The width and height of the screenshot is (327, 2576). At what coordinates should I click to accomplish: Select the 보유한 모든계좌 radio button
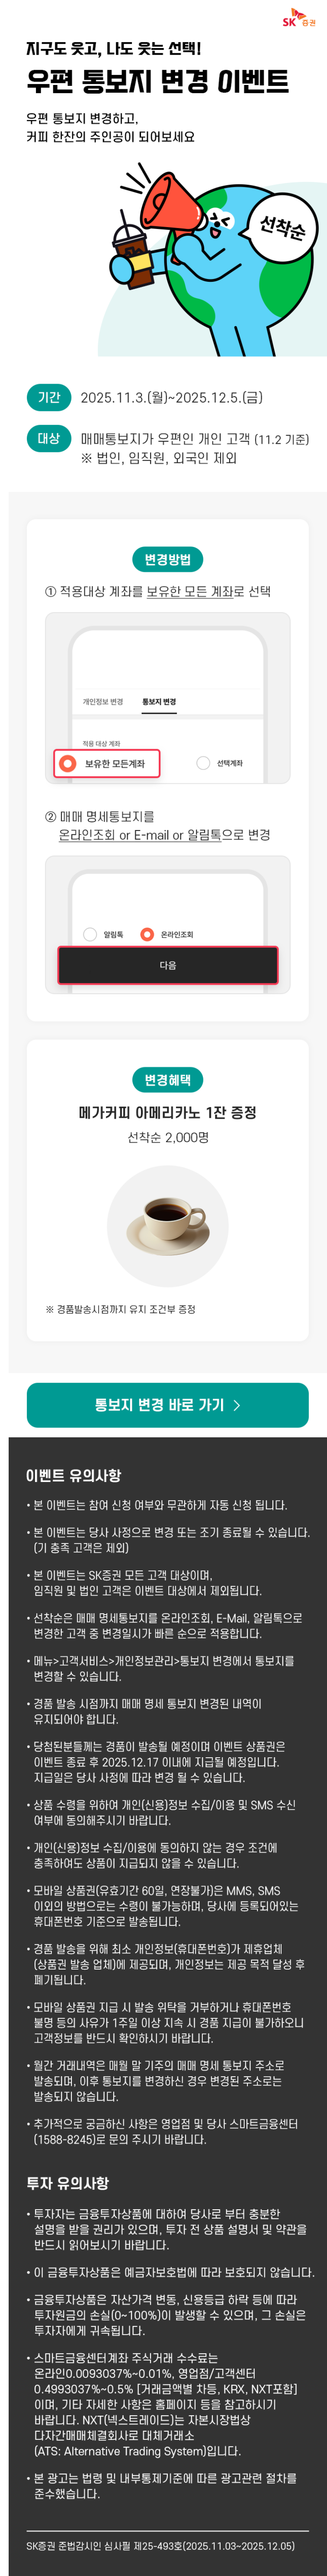pos(68,763)
